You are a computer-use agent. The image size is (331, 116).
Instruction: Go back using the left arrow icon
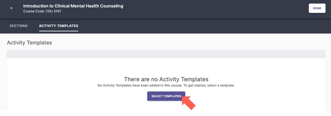point(12,8)
